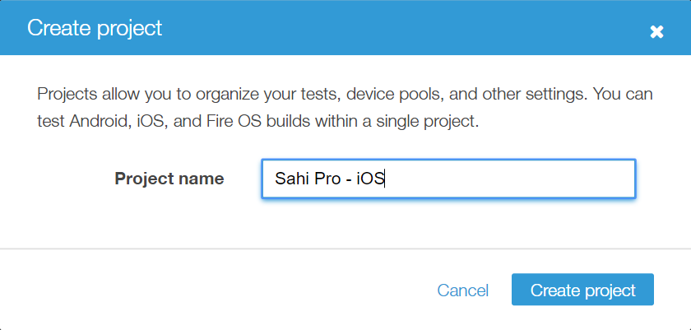Place cursor on word Sahi in field
691x330 pixels.
point(289,179)
